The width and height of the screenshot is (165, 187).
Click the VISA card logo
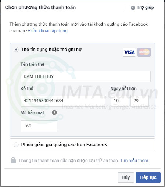point(129,52)
